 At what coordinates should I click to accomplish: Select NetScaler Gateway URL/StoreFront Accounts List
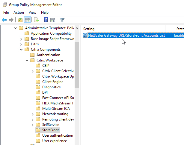[126, 36]
